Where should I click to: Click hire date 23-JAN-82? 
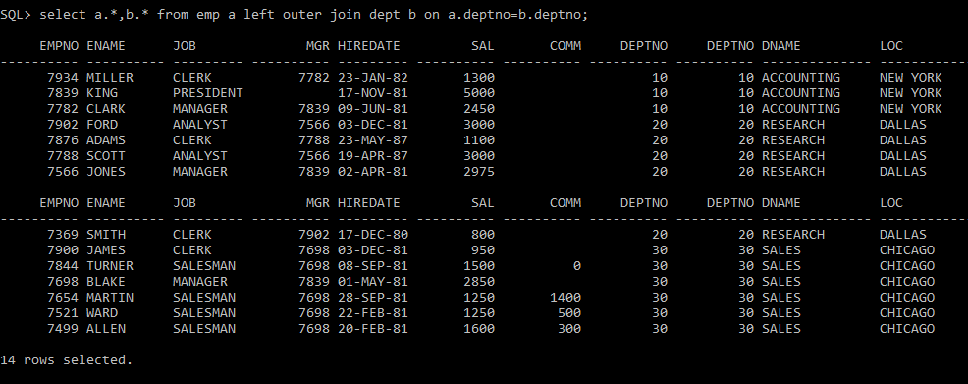pos(373,78)
